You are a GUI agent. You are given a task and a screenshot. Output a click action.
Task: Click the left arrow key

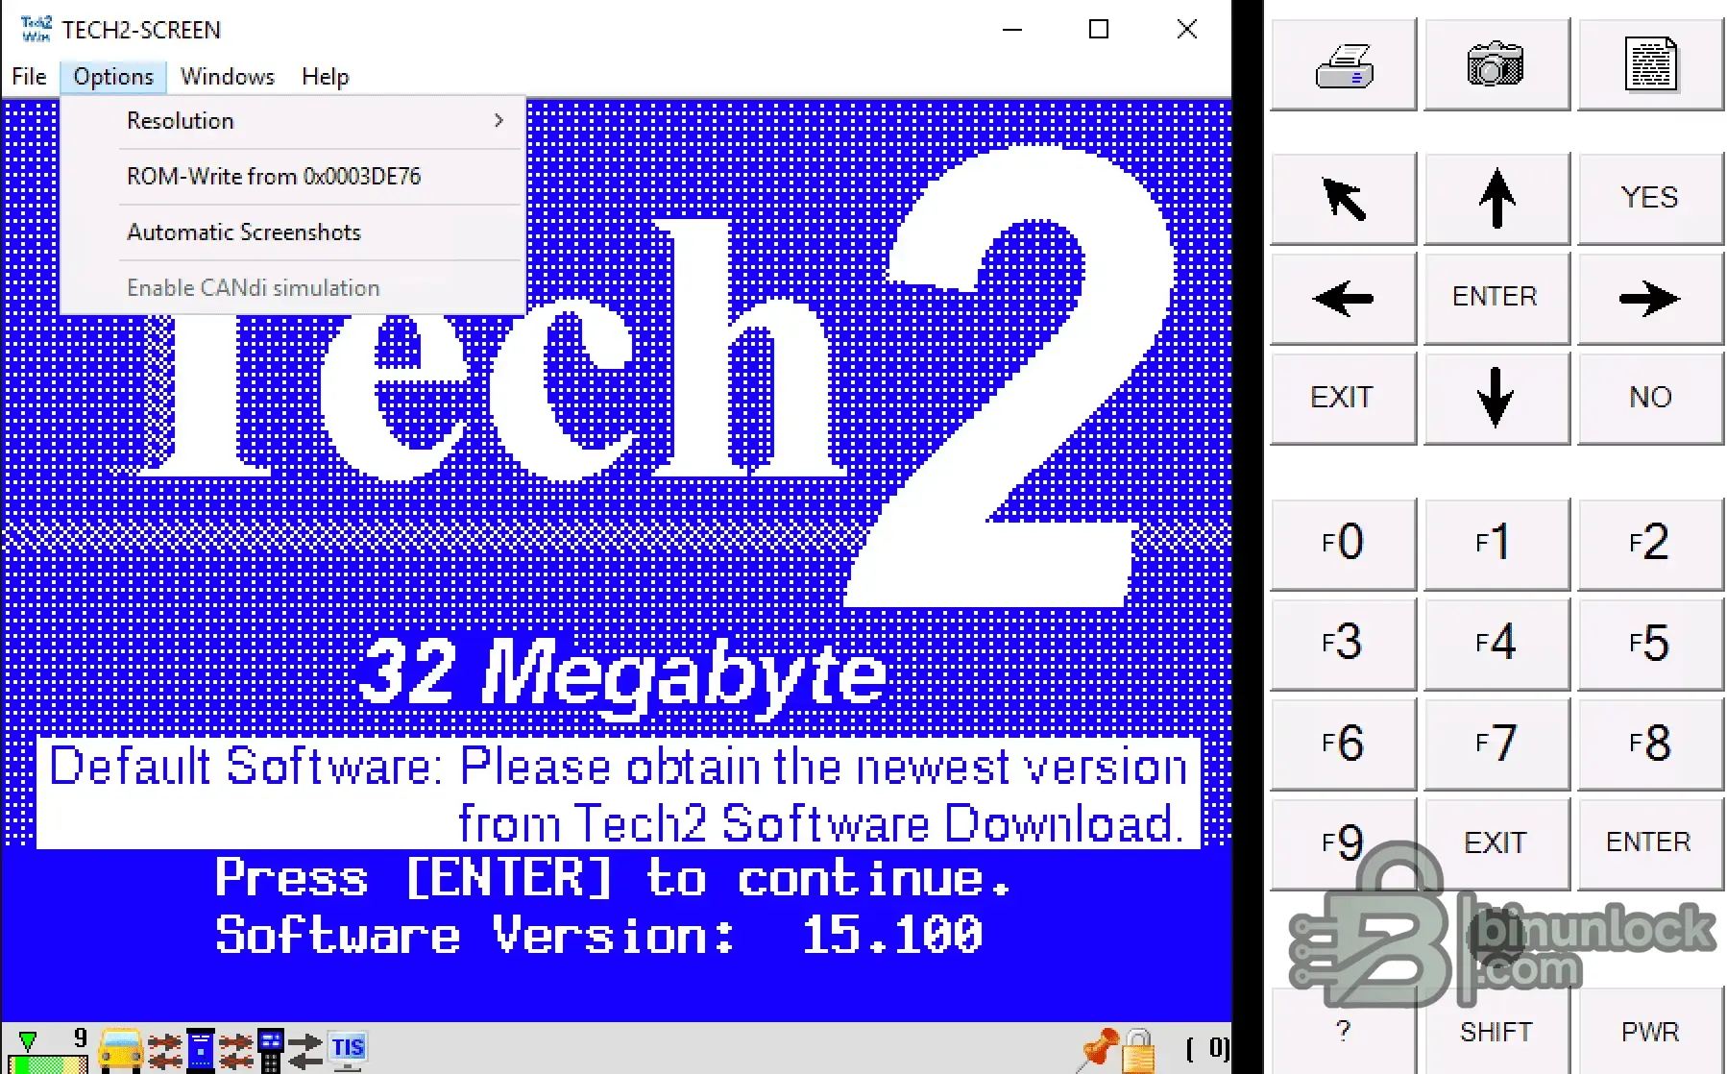pos(1343,299)
